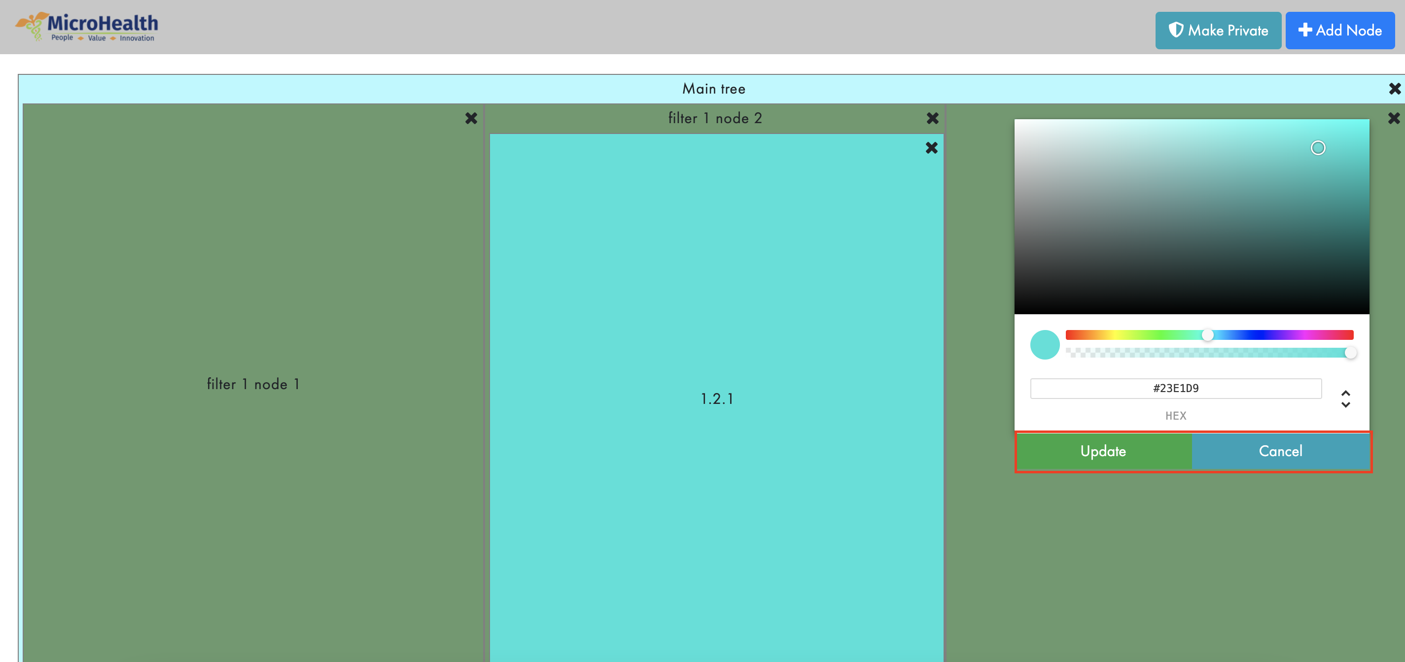Close the 1.2.1 node
The height and width of the screenshot is (662, 1405).
(931, 148)
